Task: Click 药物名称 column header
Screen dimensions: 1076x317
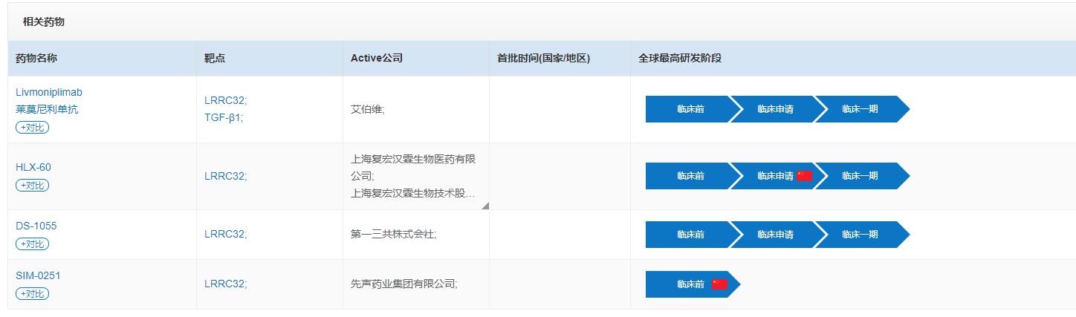Action: [36, 58]
